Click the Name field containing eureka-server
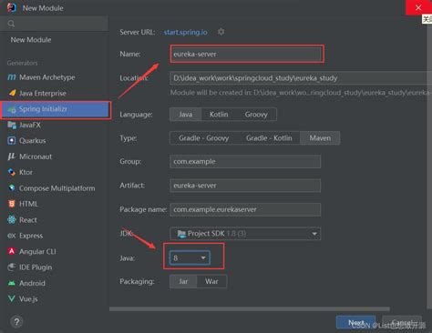This screenshot has width=432, height=333. [247, 54]
